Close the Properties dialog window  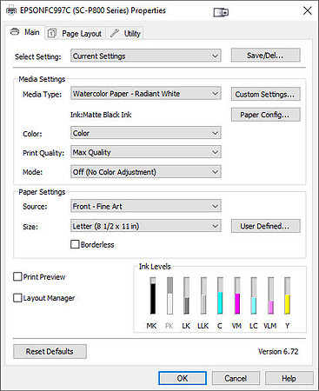pyautogui.click(x=308, y=11)
